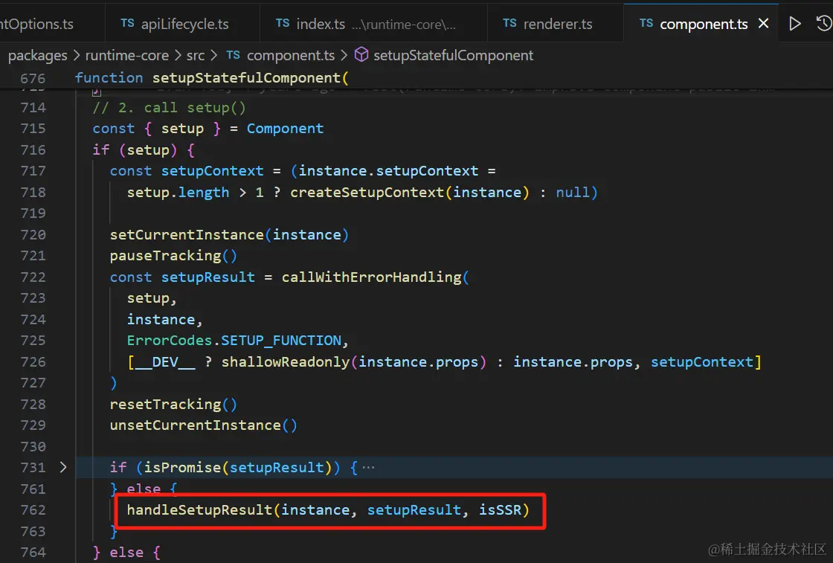833x563 pixels.
Task: Click resetTracking on line 728
Action: [x=165, y=404]
